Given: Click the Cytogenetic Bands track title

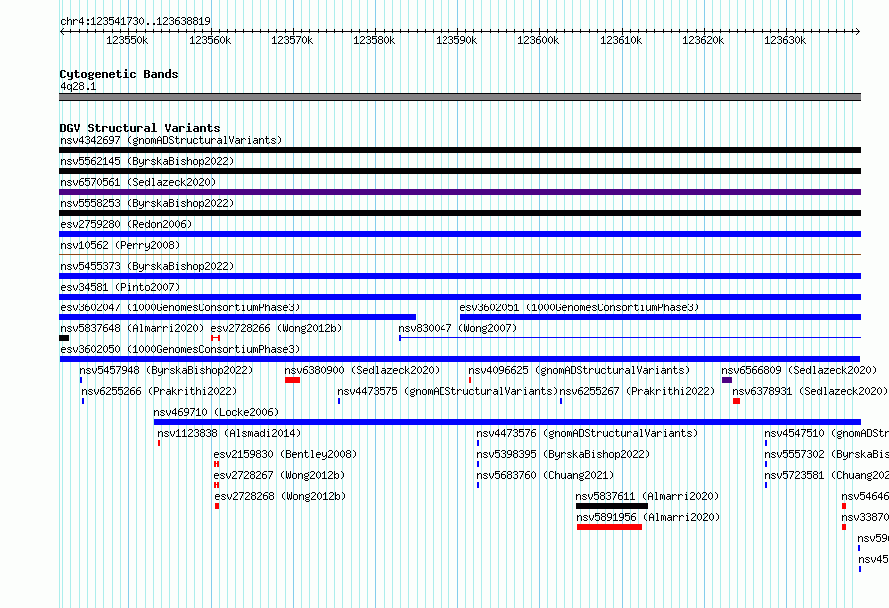Looking at the screenshot, I should (119, 74).
